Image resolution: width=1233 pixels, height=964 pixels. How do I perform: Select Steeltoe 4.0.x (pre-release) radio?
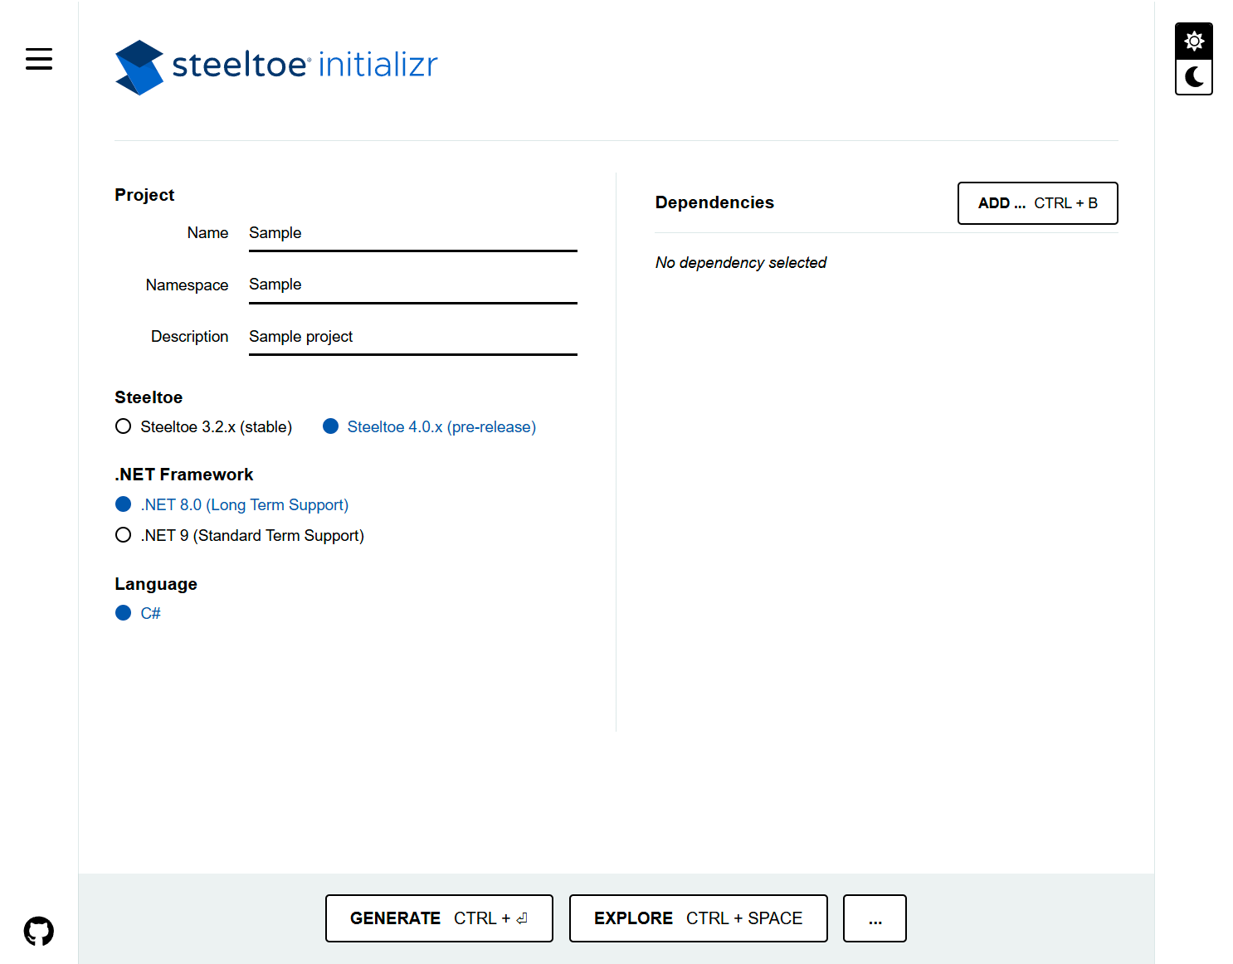tap(430, 426)
